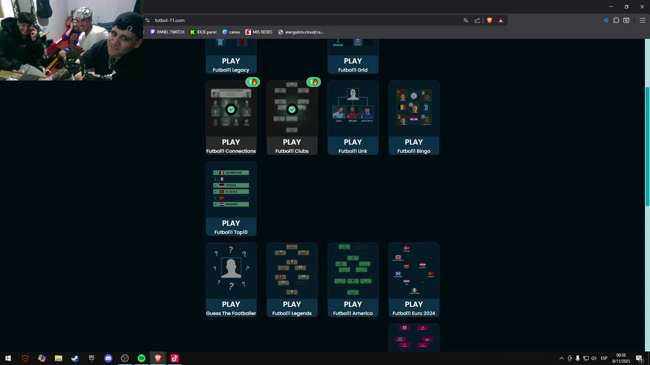Open the translate page icon in address bar
The image size is (650, 365).
click(x=466, y=20)
